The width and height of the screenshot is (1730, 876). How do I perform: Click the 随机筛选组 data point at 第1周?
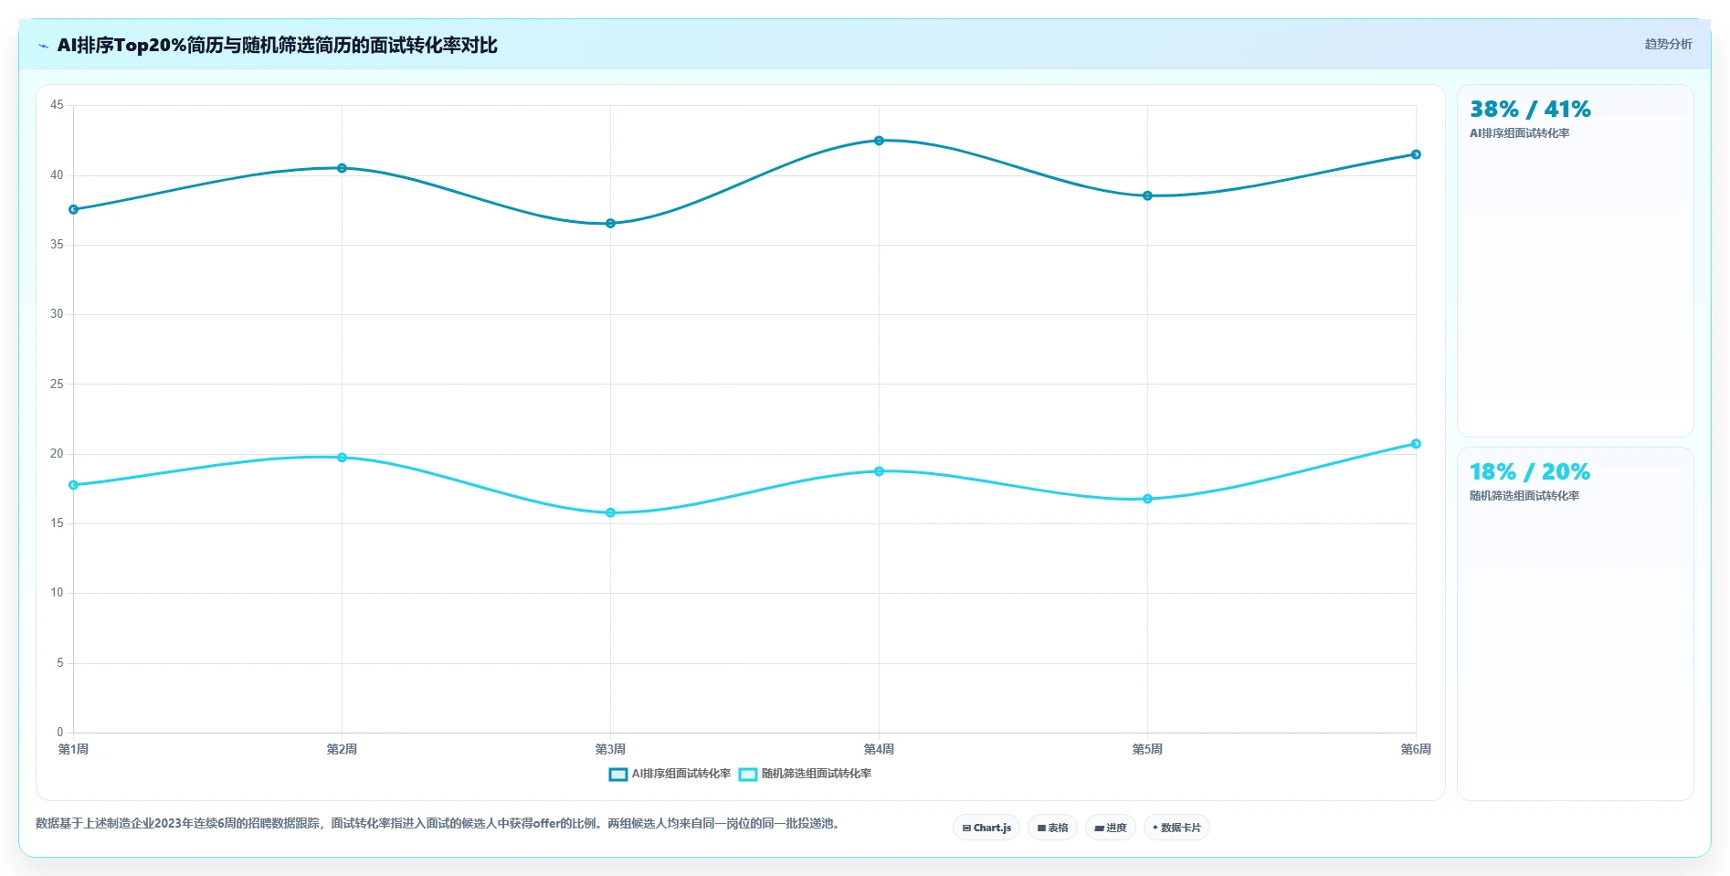point(74,486)
